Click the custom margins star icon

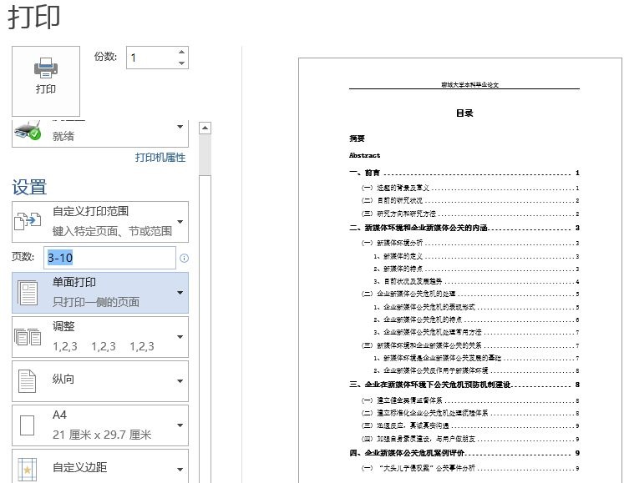pos(28,468)
